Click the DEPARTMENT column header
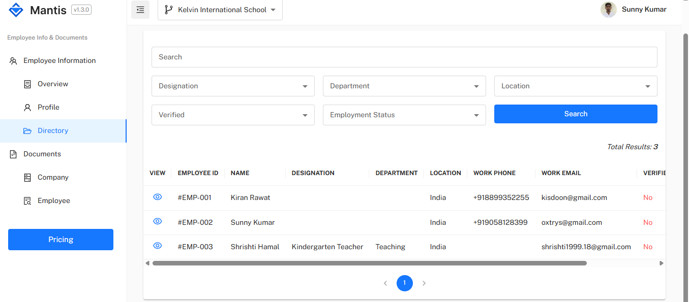The image size is (689, 302). 397,173
